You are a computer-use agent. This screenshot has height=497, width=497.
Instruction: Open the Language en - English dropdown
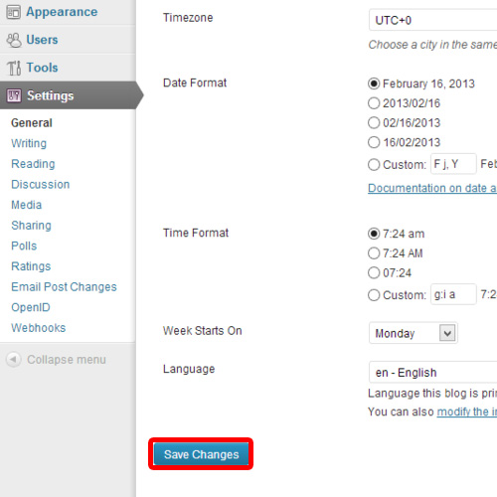point(432,372)
